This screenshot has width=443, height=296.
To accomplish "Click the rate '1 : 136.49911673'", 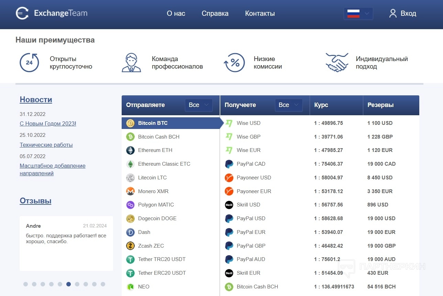I will pos(334,287).
